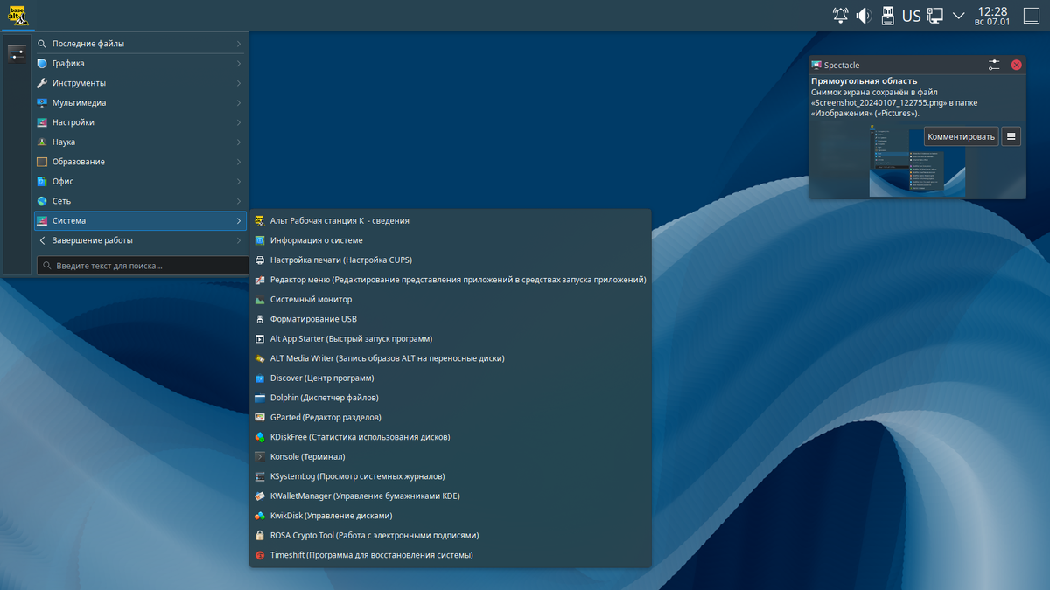Launch Редактор меню from Система submenu
1050x590 pixels.
click(x=451, y=280)
